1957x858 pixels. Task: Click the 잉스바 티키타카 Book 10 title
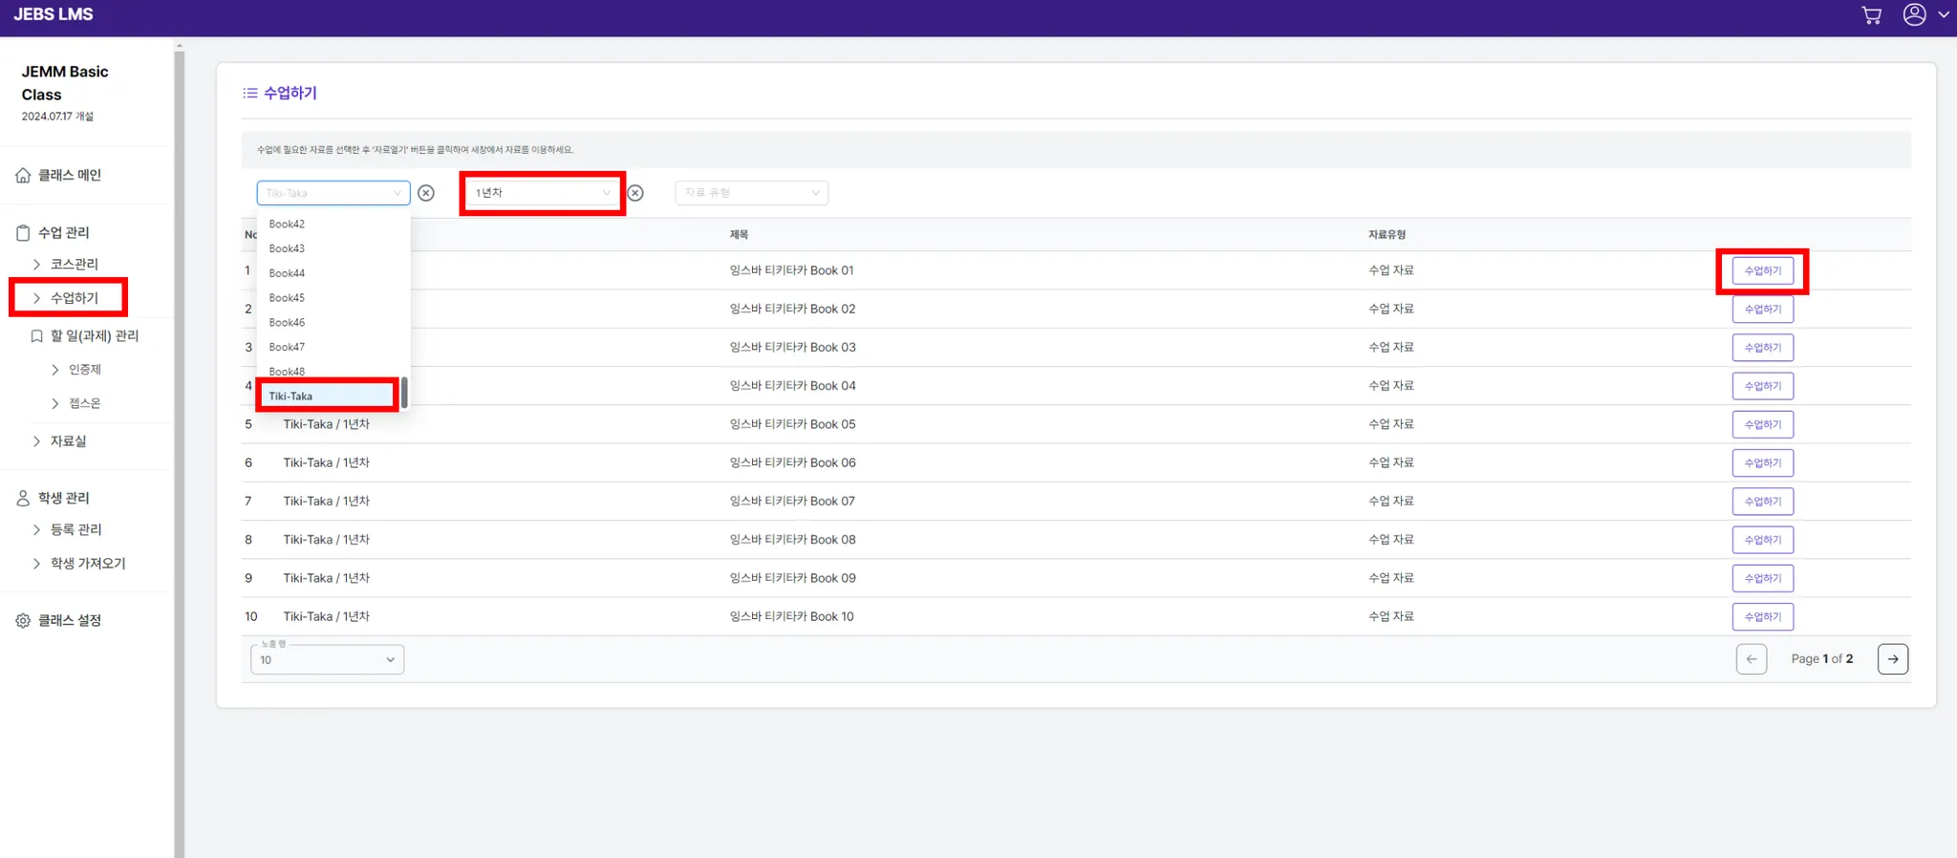tap(791, 616)
